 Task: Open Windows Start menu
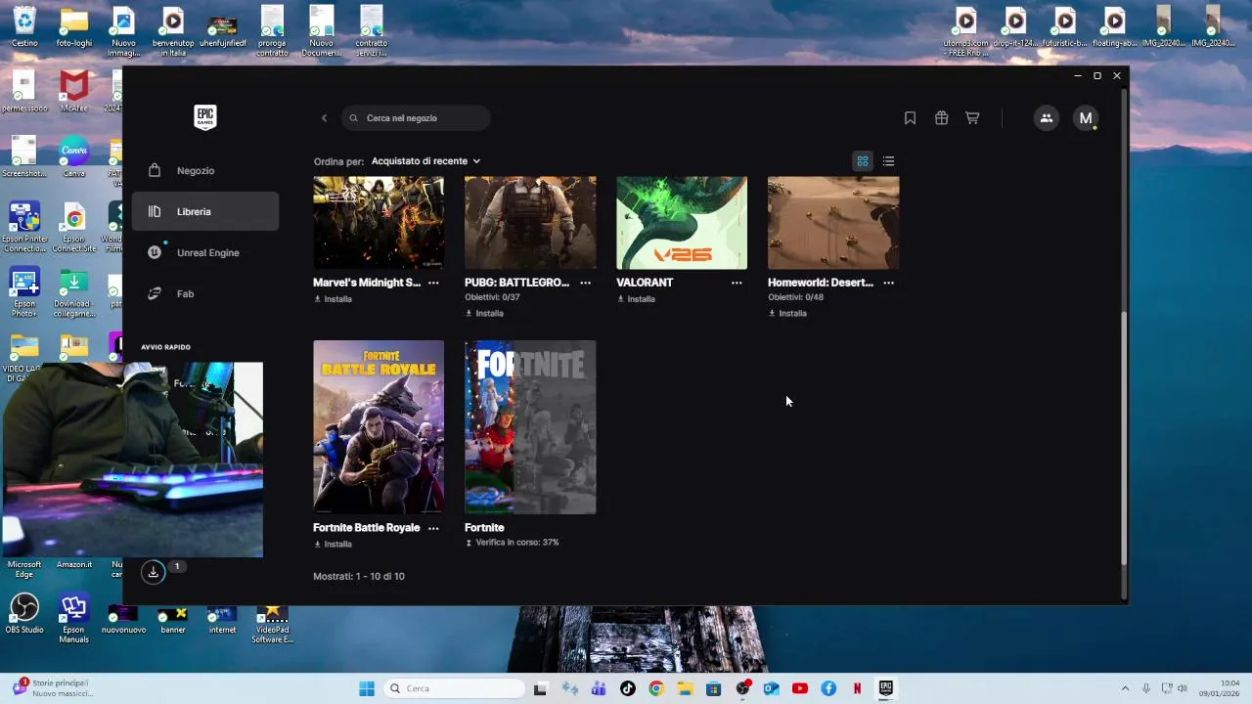367,688
